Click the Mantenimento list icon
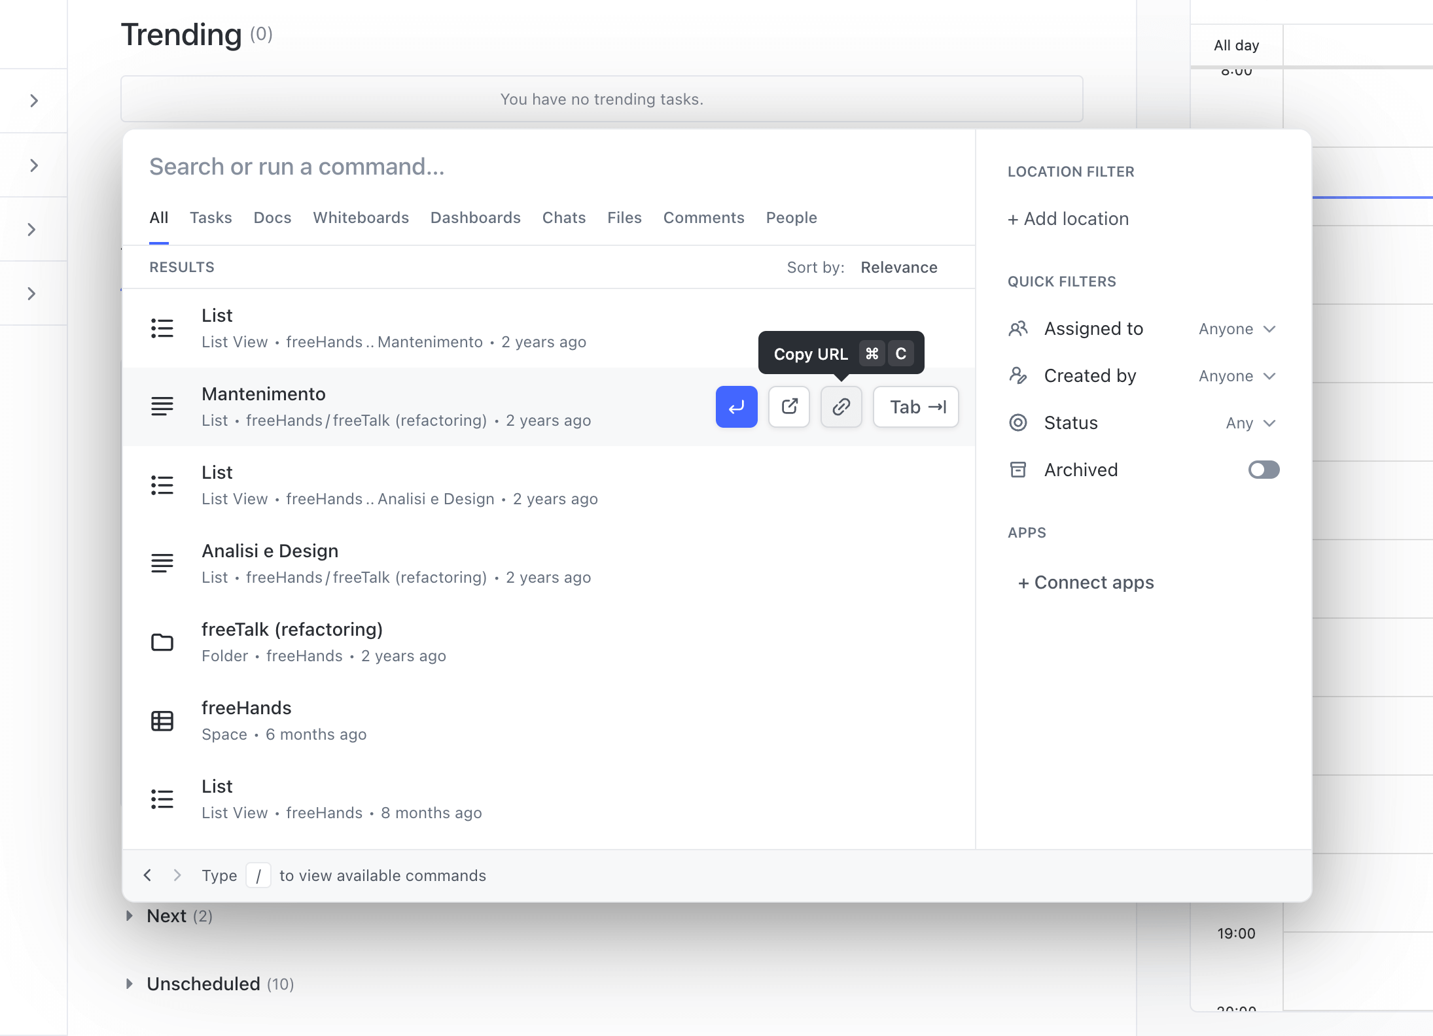 tap(162, 407)
